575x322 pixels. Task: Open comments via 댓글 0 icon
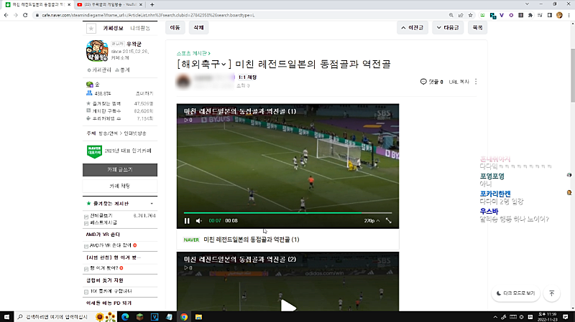click(432, 82)
